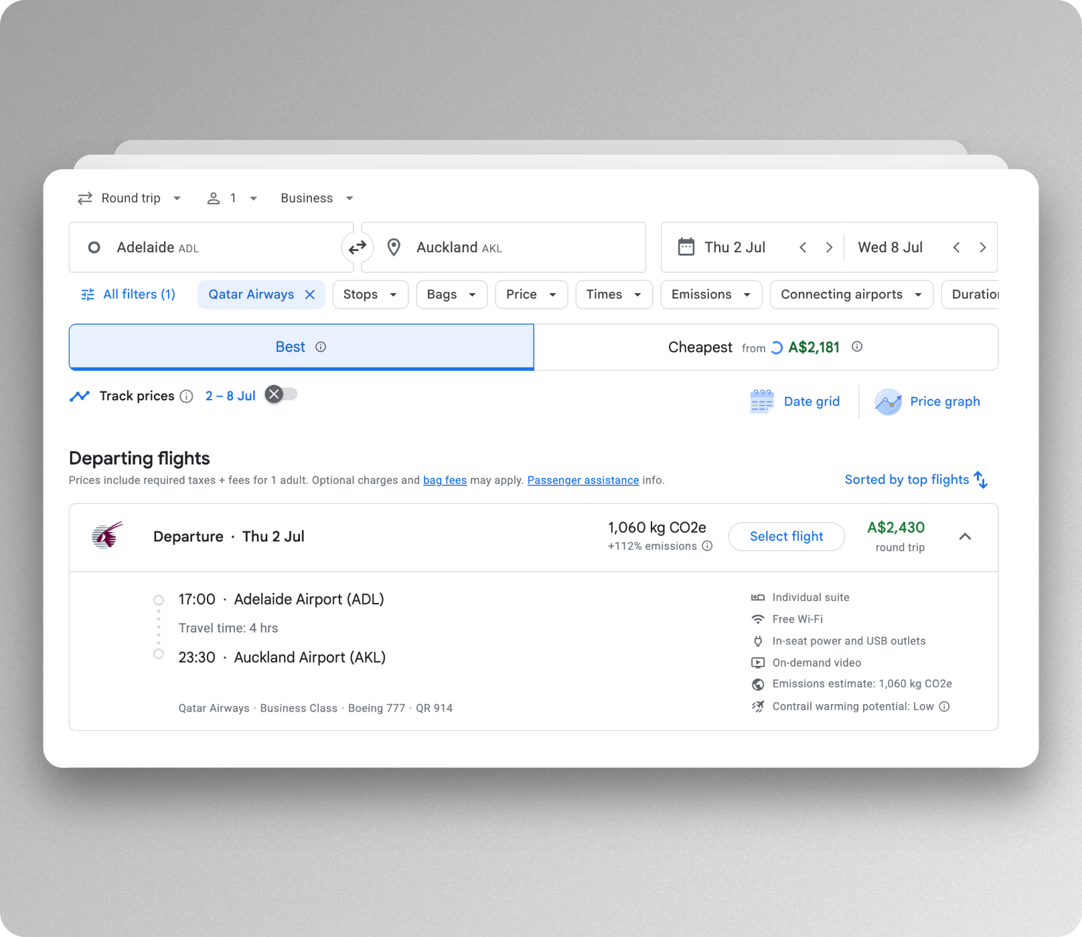Open the Duration filter

coord(970,294)
